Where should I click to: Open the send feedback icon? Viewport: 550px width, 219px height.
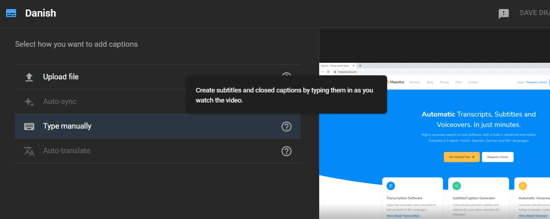pos(504,14)
